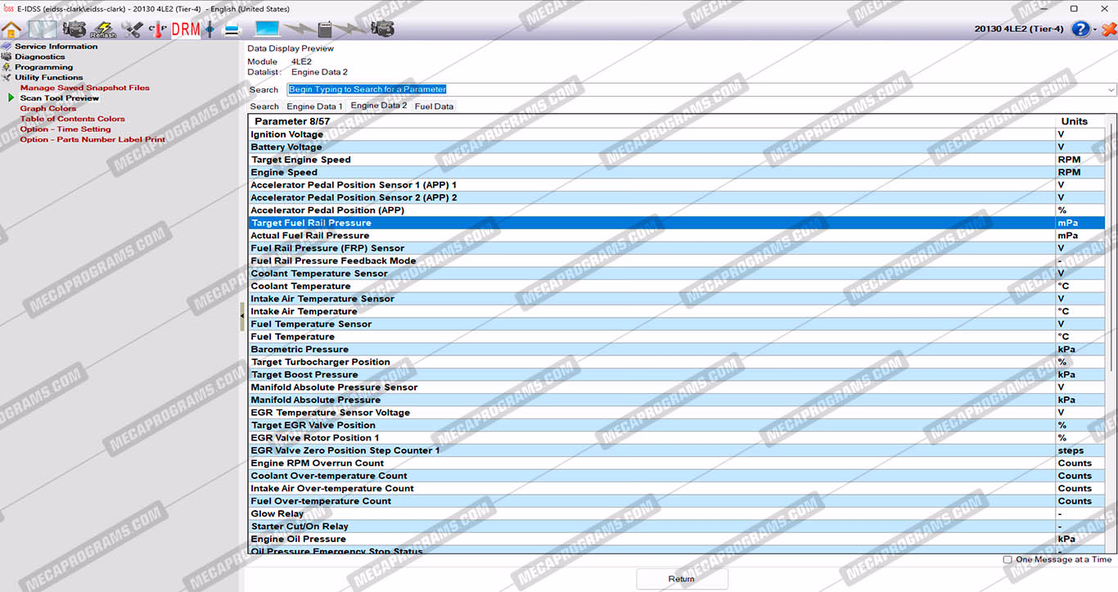Enable One Message at a Time checkbox
This screenshot has height=592, width=1118.
pyautogui.click(x=1008, y=560)
